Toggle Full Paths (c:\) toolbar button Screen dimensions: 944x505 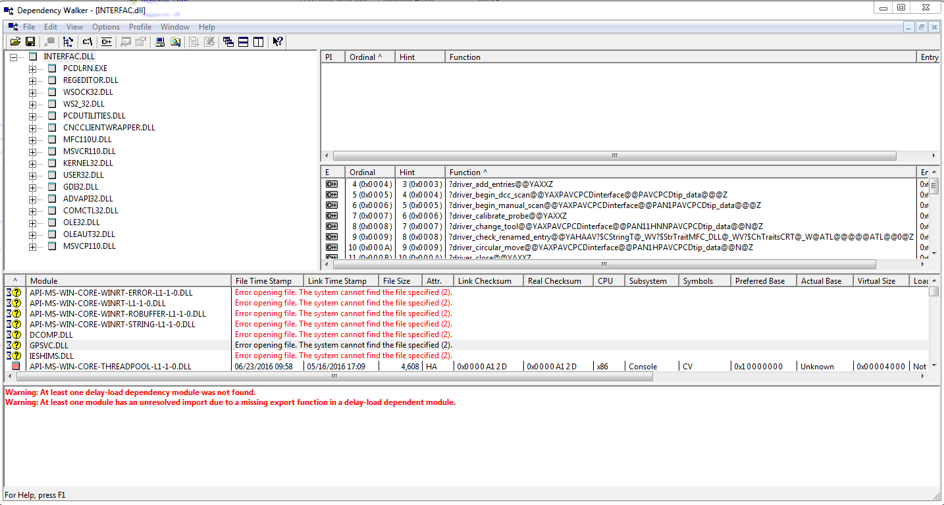(87, 41)
